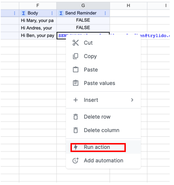This screenshot has height=185, width=174.
Task: Choose Cut from the context menu
Action: (103, 43)
